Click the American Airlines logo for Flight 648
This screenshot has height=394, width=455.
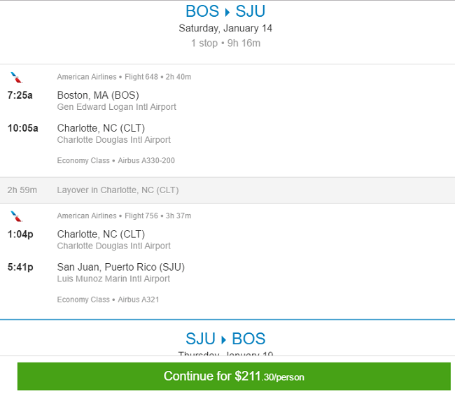coord(17,78)
